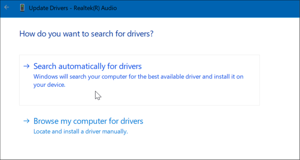300x160 pixels.
Task: Click the border of the Search automatically box
Action: (139, 55)
